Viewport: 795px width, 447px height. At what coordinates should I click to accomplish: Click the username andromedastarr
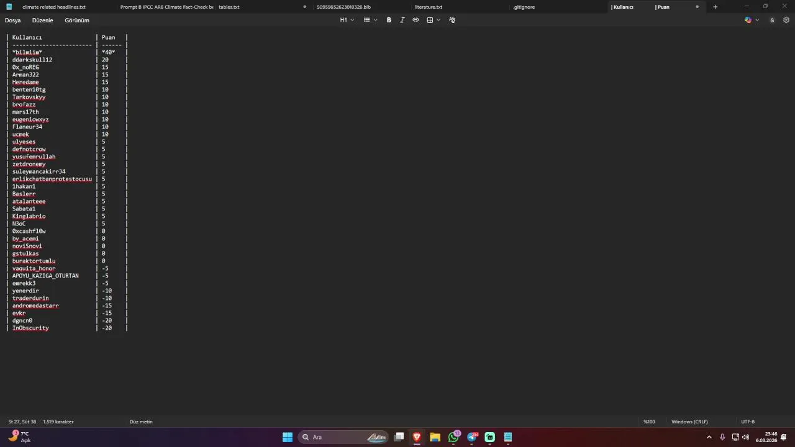(35, 305)
